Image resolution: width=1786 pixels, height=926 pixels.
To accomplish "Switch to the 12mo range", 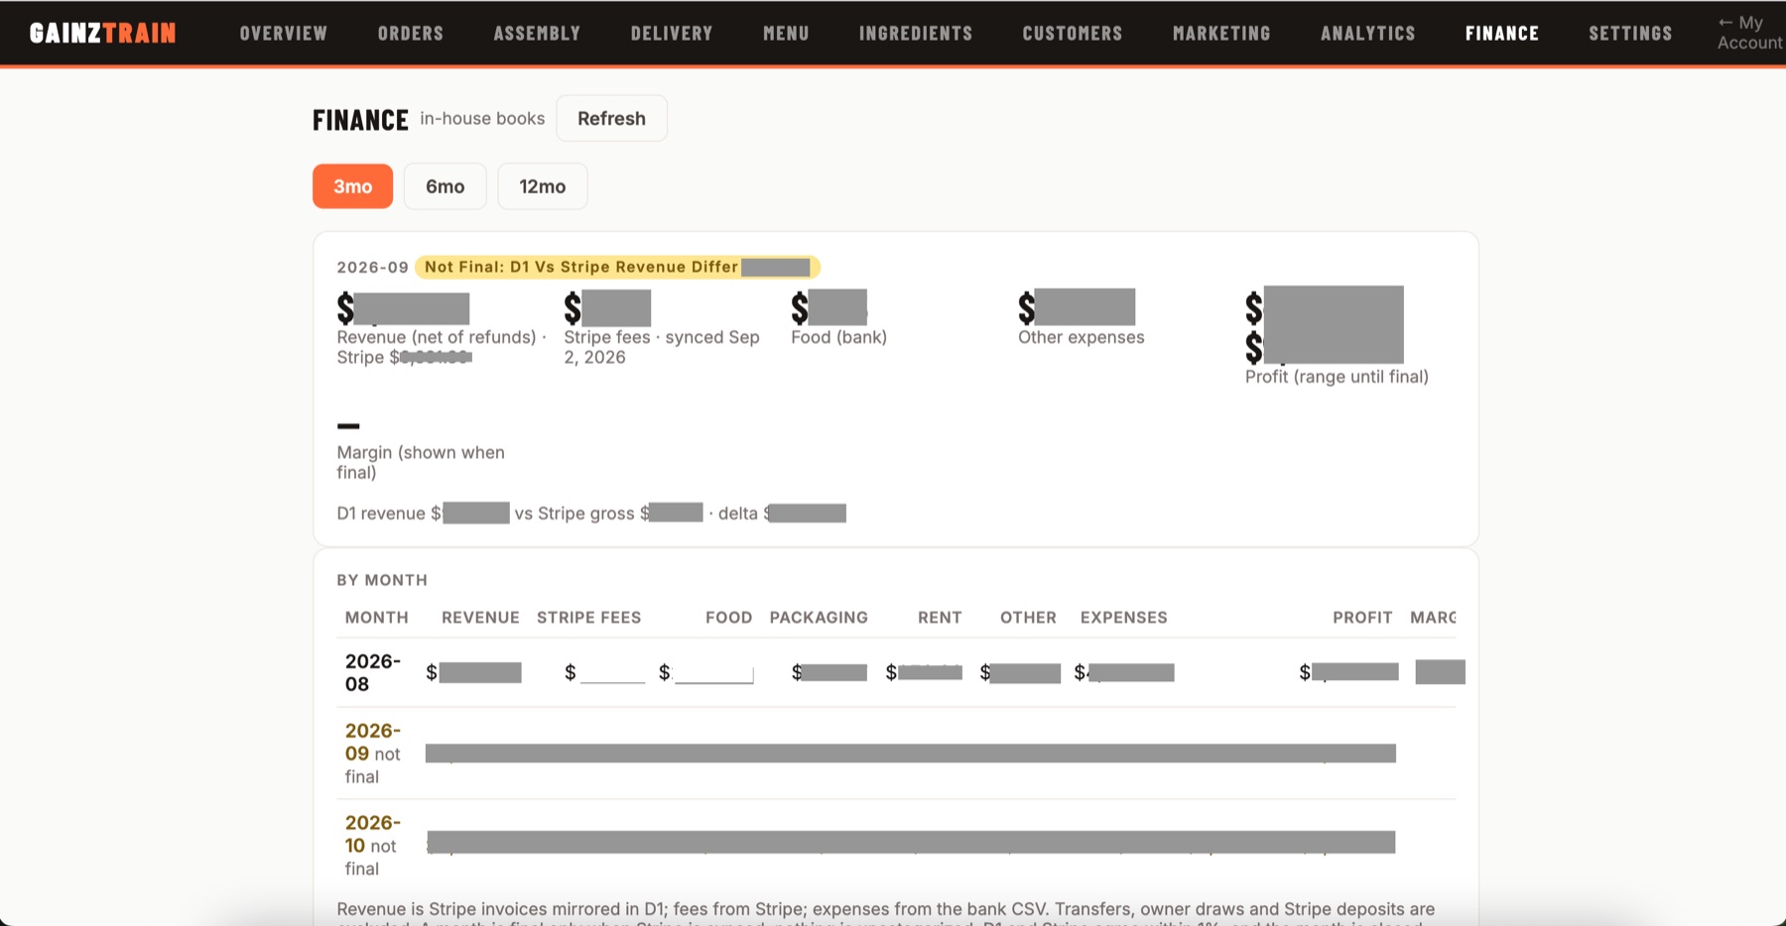I will click(542, 186).
